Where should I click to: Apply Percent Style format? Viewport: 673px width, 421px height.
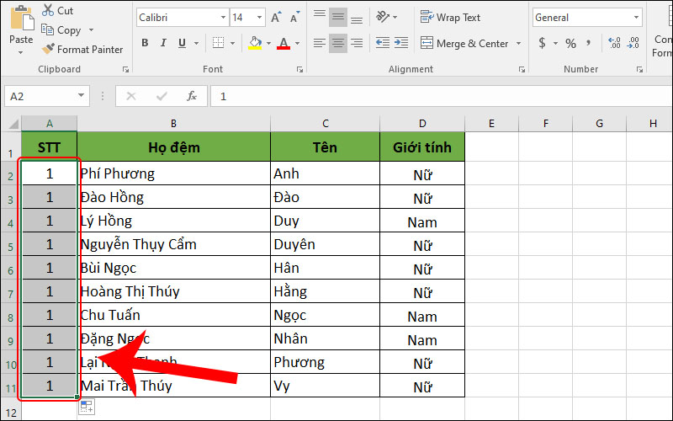[x=570, y=43]
